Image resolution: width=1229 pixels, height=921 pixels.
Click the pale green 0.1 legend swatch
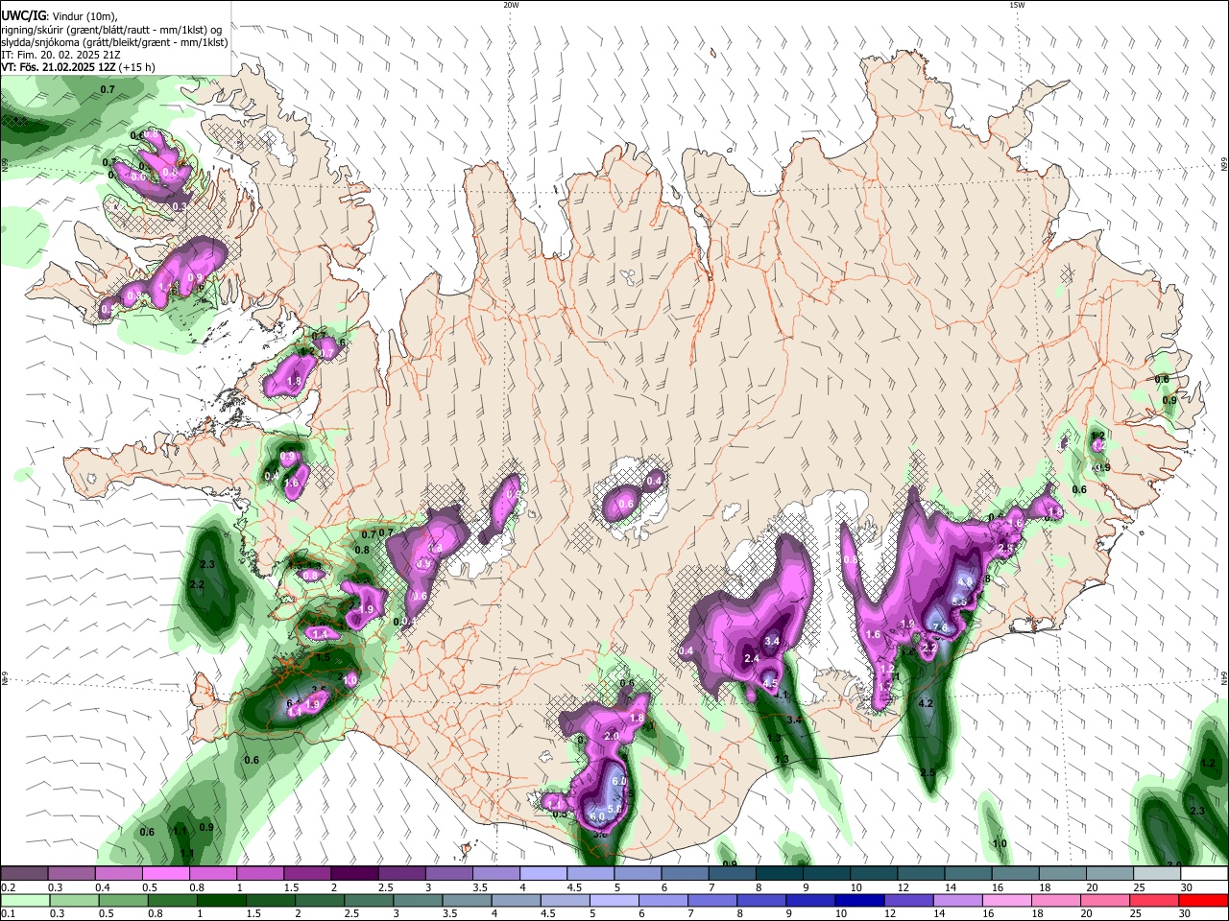coord(25,901)
